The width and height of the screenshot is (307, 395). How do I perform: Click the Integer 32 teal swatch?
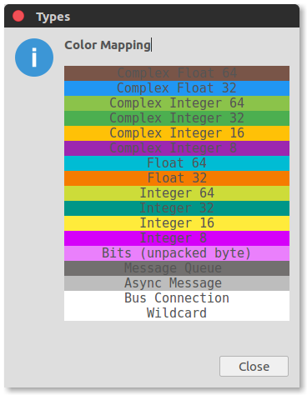point(177,208)
